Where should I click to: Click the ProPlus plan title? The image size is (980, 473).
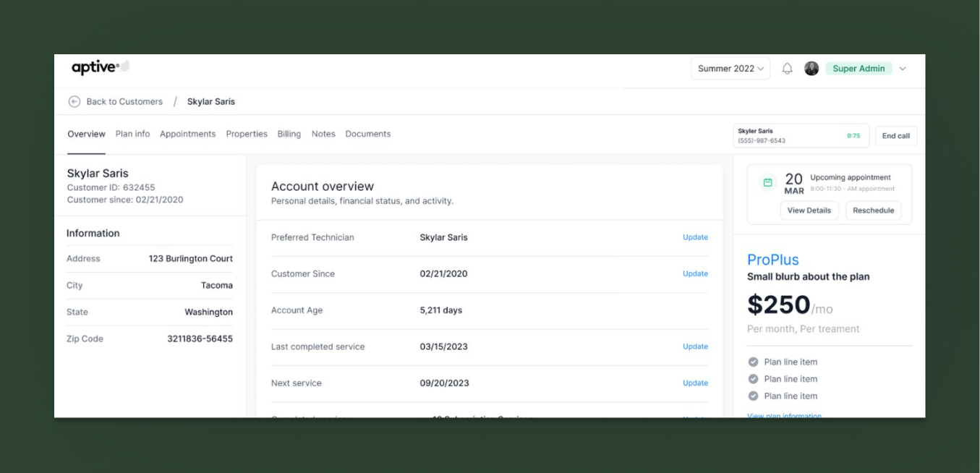[772, 260]
